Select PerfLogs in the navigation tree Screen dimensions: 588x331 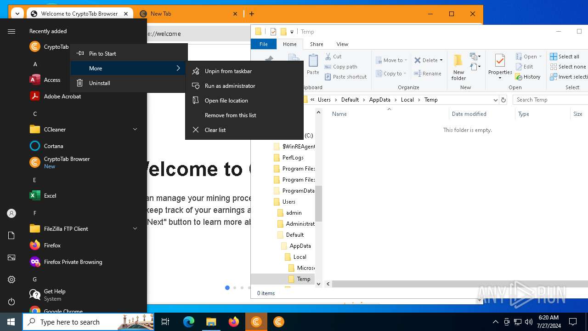pos(293,157)
